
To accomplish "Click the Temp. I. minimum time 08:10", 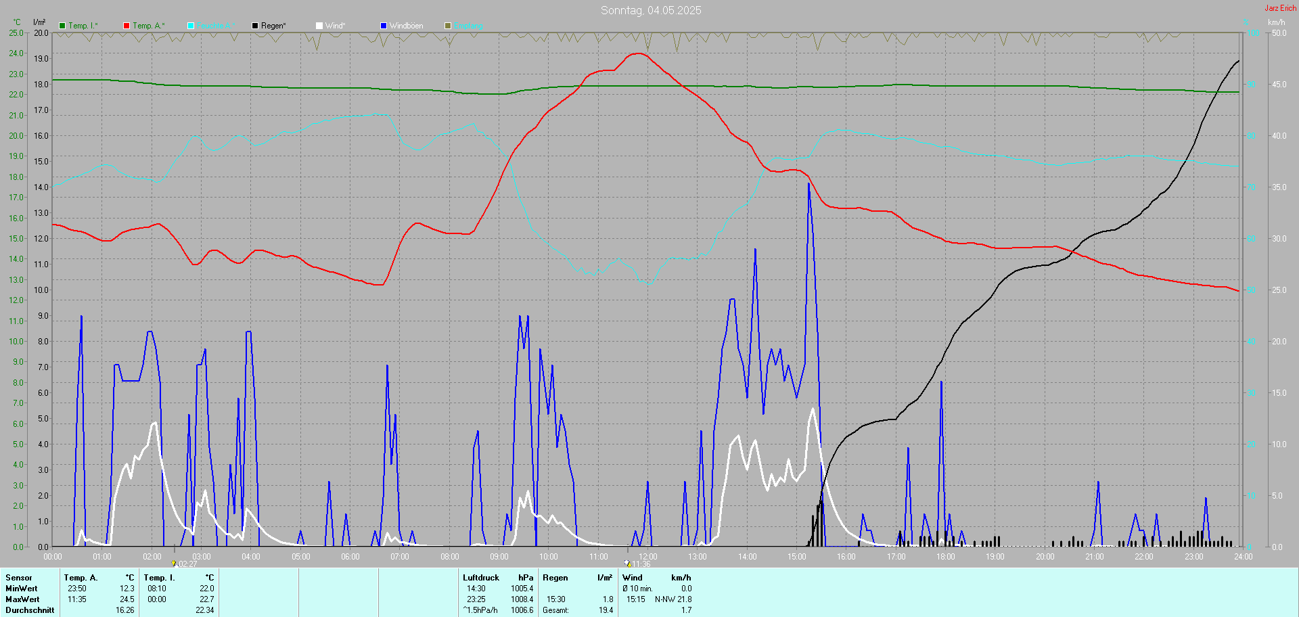I will point(157,589).
